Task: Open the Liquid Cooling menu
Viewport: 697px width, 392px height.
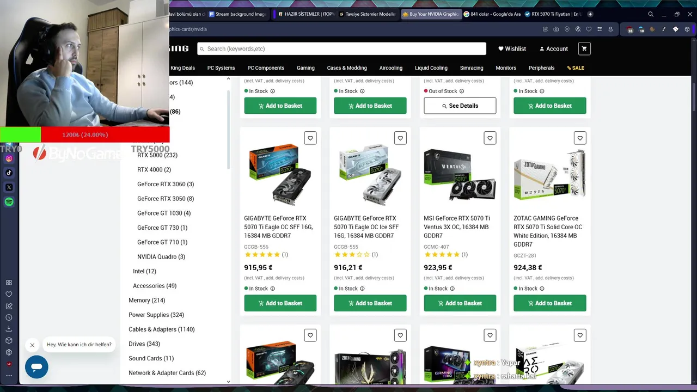Action: 431,68
